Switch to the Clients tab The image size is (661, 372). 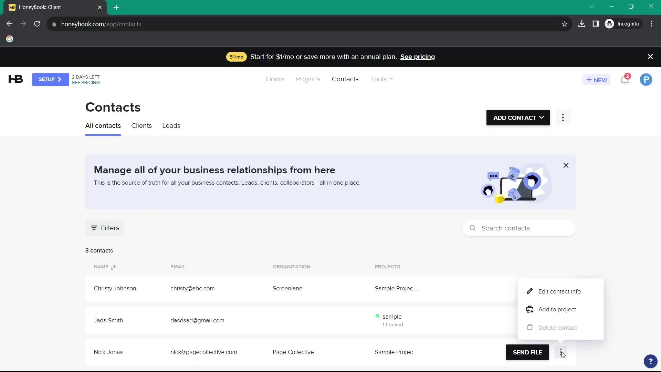[x=141, y=125]
